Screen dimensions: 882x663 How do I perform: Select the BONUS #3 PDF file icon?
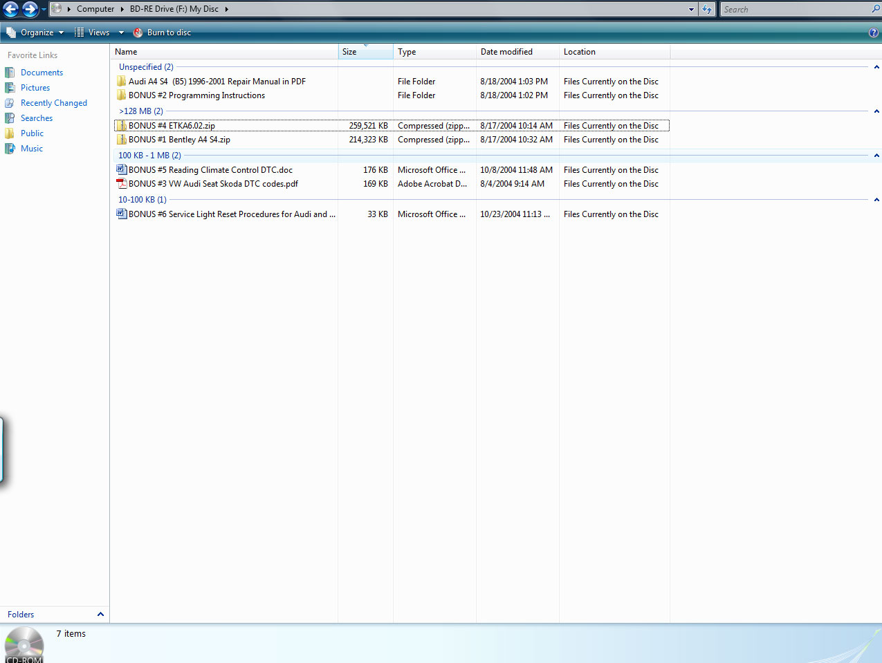coord(122,184)
